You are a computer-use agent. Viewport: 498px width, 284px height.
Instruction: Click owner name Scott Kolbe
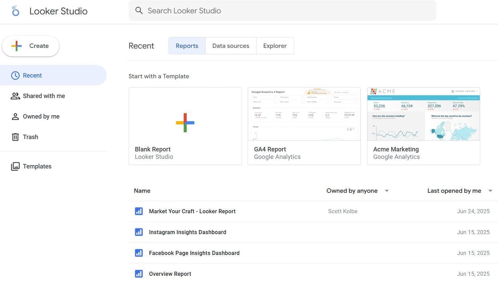pyautogui.click(x=343, y=211)
